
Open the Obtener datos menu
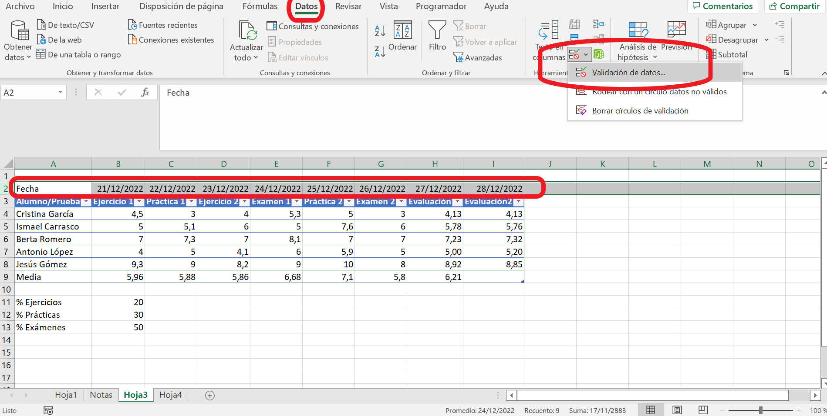coord(18,41)
